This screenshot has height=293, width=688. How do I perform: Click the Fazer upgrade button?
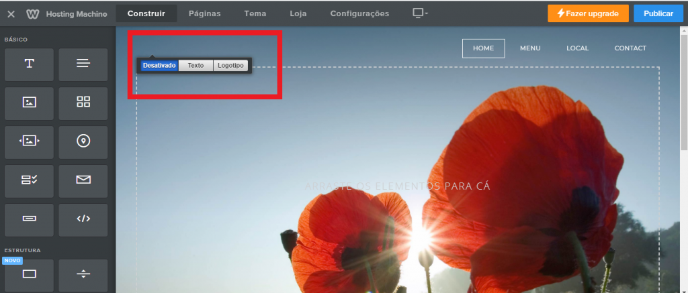click(x=588, y=13)
